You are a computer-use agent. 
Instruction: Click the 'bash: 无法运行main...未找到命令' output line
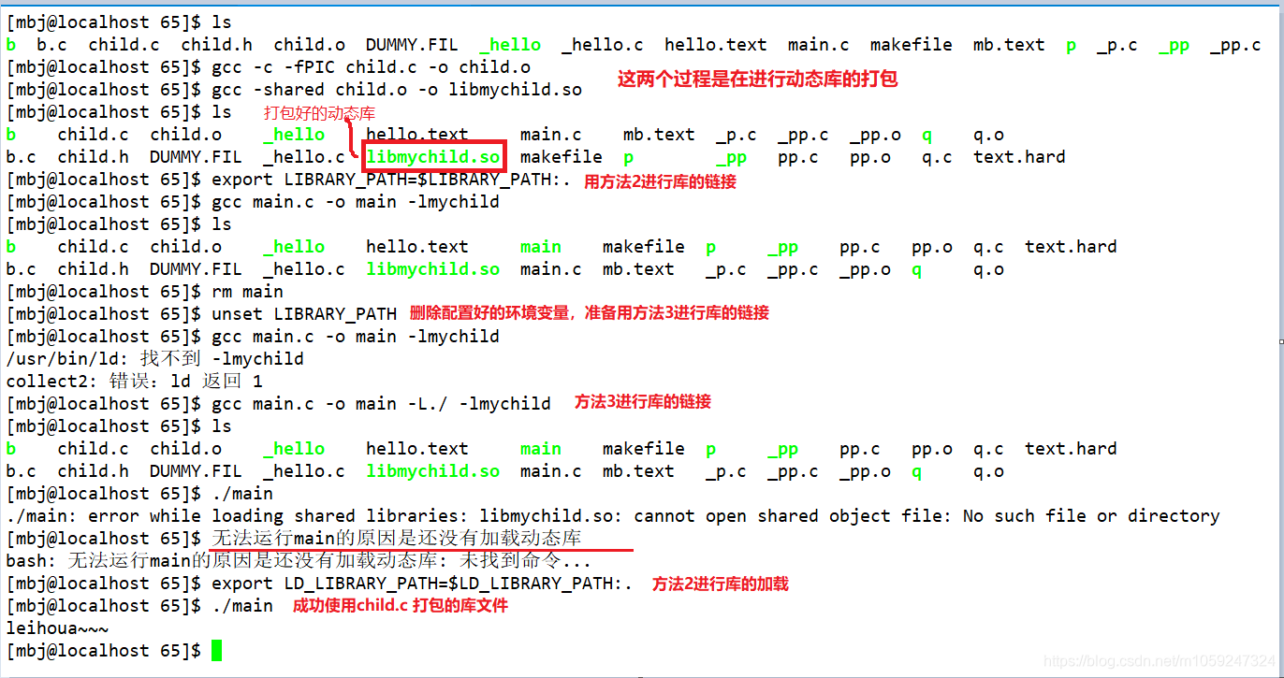point(299,561)
